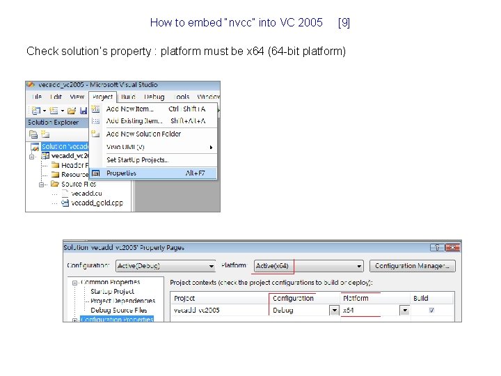Click the Properties menu entry icon
501x376 pixels.
tap(96, 173)
